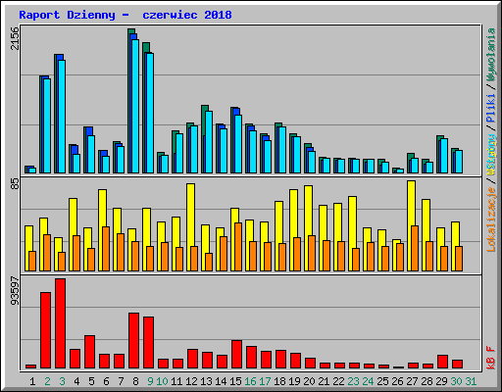Click the Wywołania legend label
Viewport: 502px width, 392px height.
click(x=491, y=54)
